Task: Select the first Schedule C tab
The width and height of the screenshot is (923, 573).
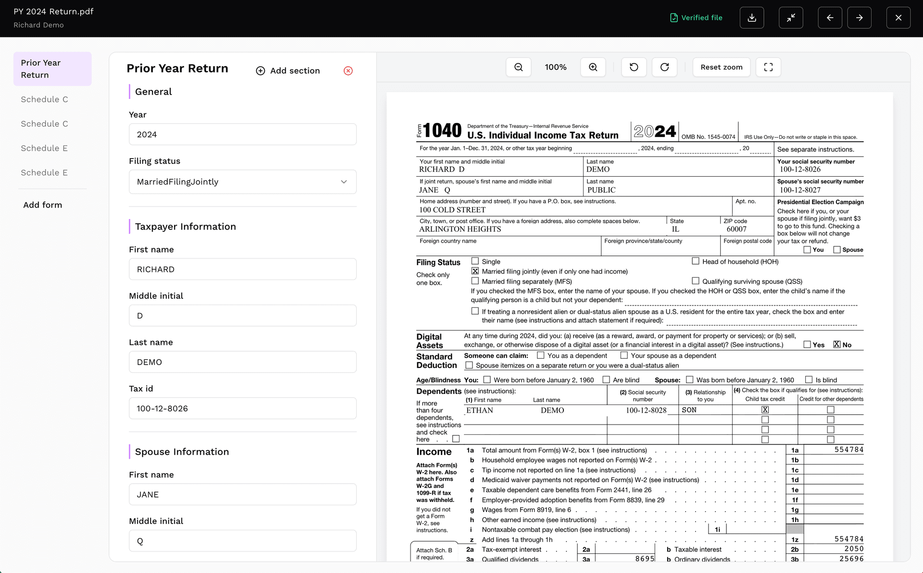Action: pos(44,99)
